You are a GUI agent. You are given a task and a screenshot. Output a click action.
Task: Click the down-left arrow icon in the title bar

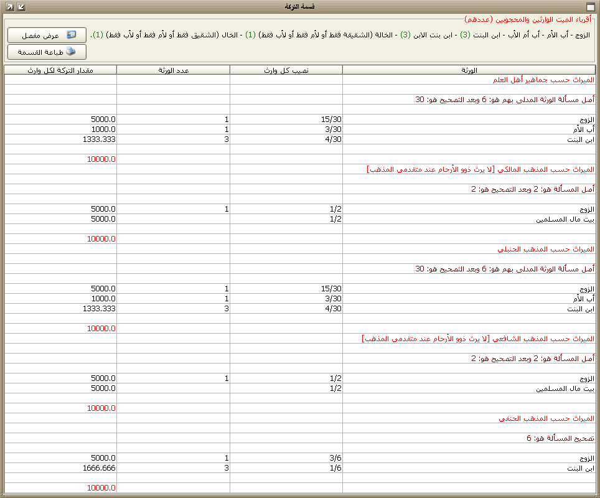click(21, 6)
